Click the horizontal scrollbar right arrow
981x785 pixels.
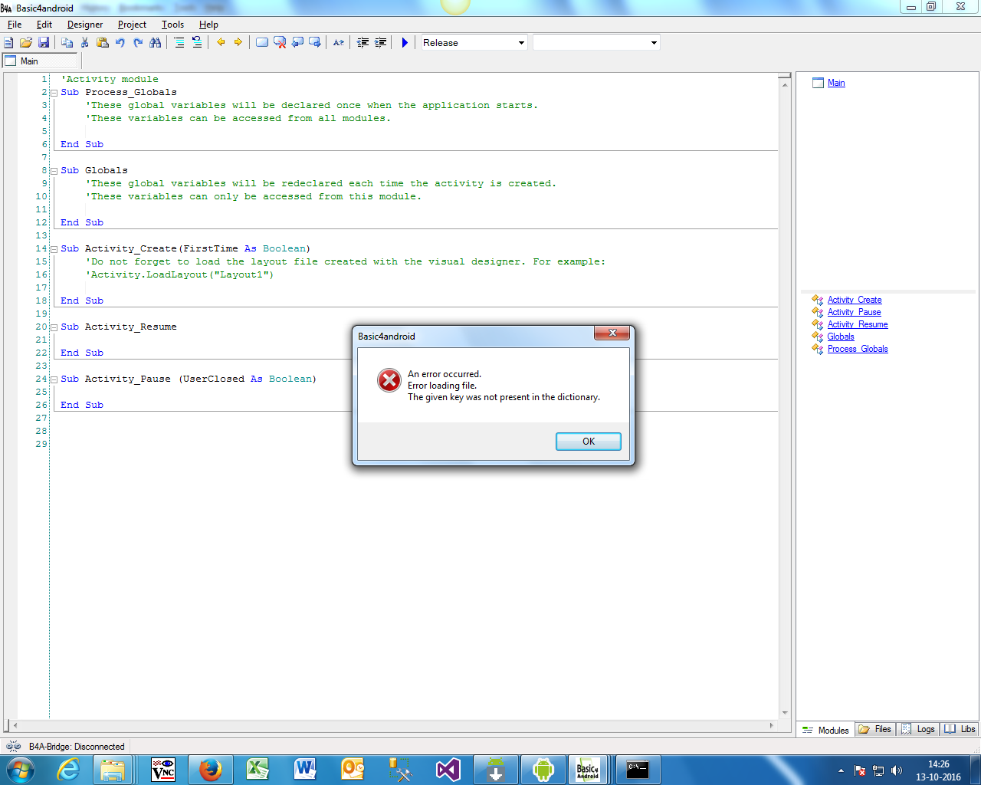click(772, 724)
